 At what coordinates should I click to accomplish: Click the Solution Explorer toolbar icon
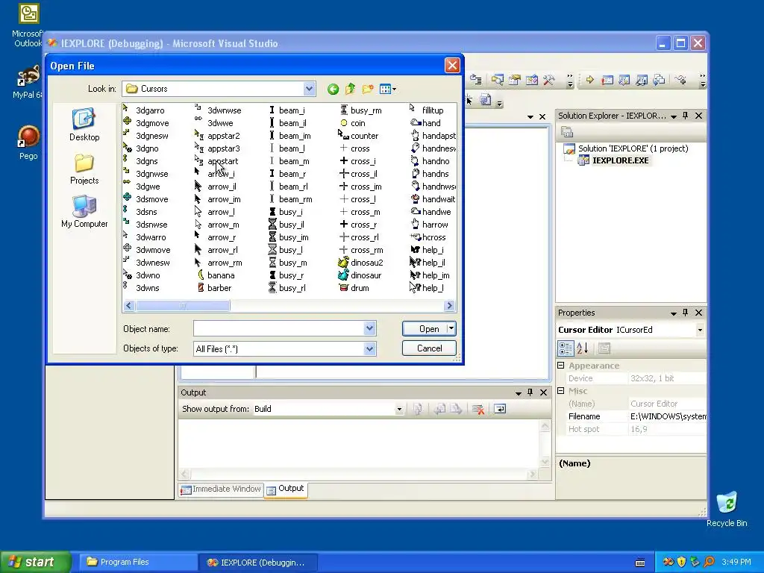point(497,80)
